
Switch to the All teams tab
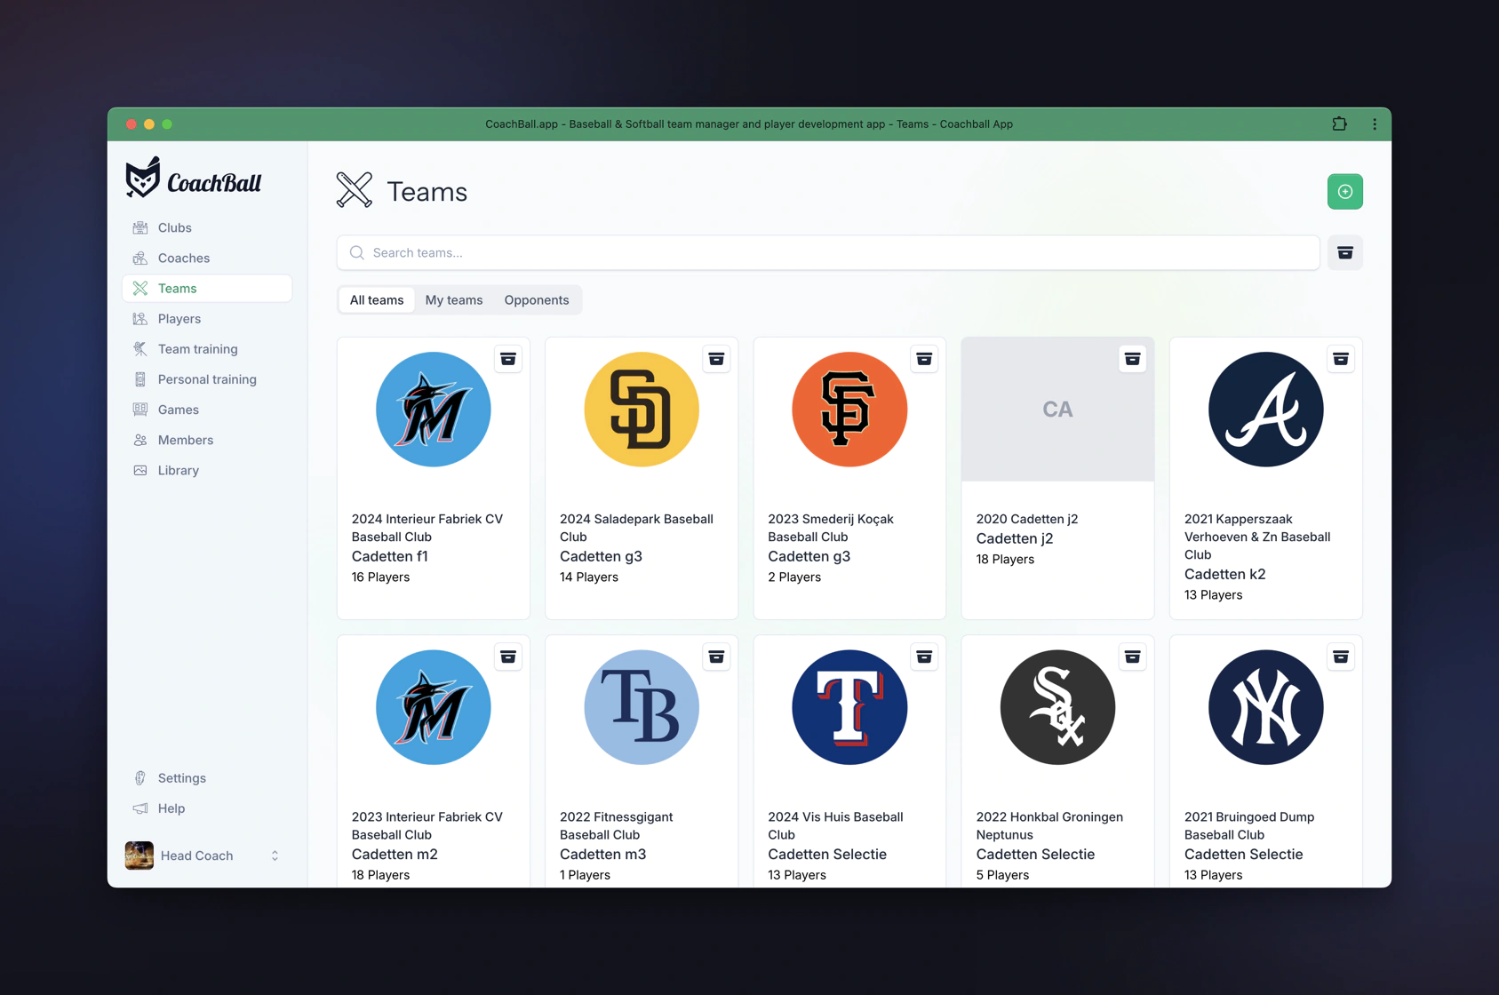376,299
